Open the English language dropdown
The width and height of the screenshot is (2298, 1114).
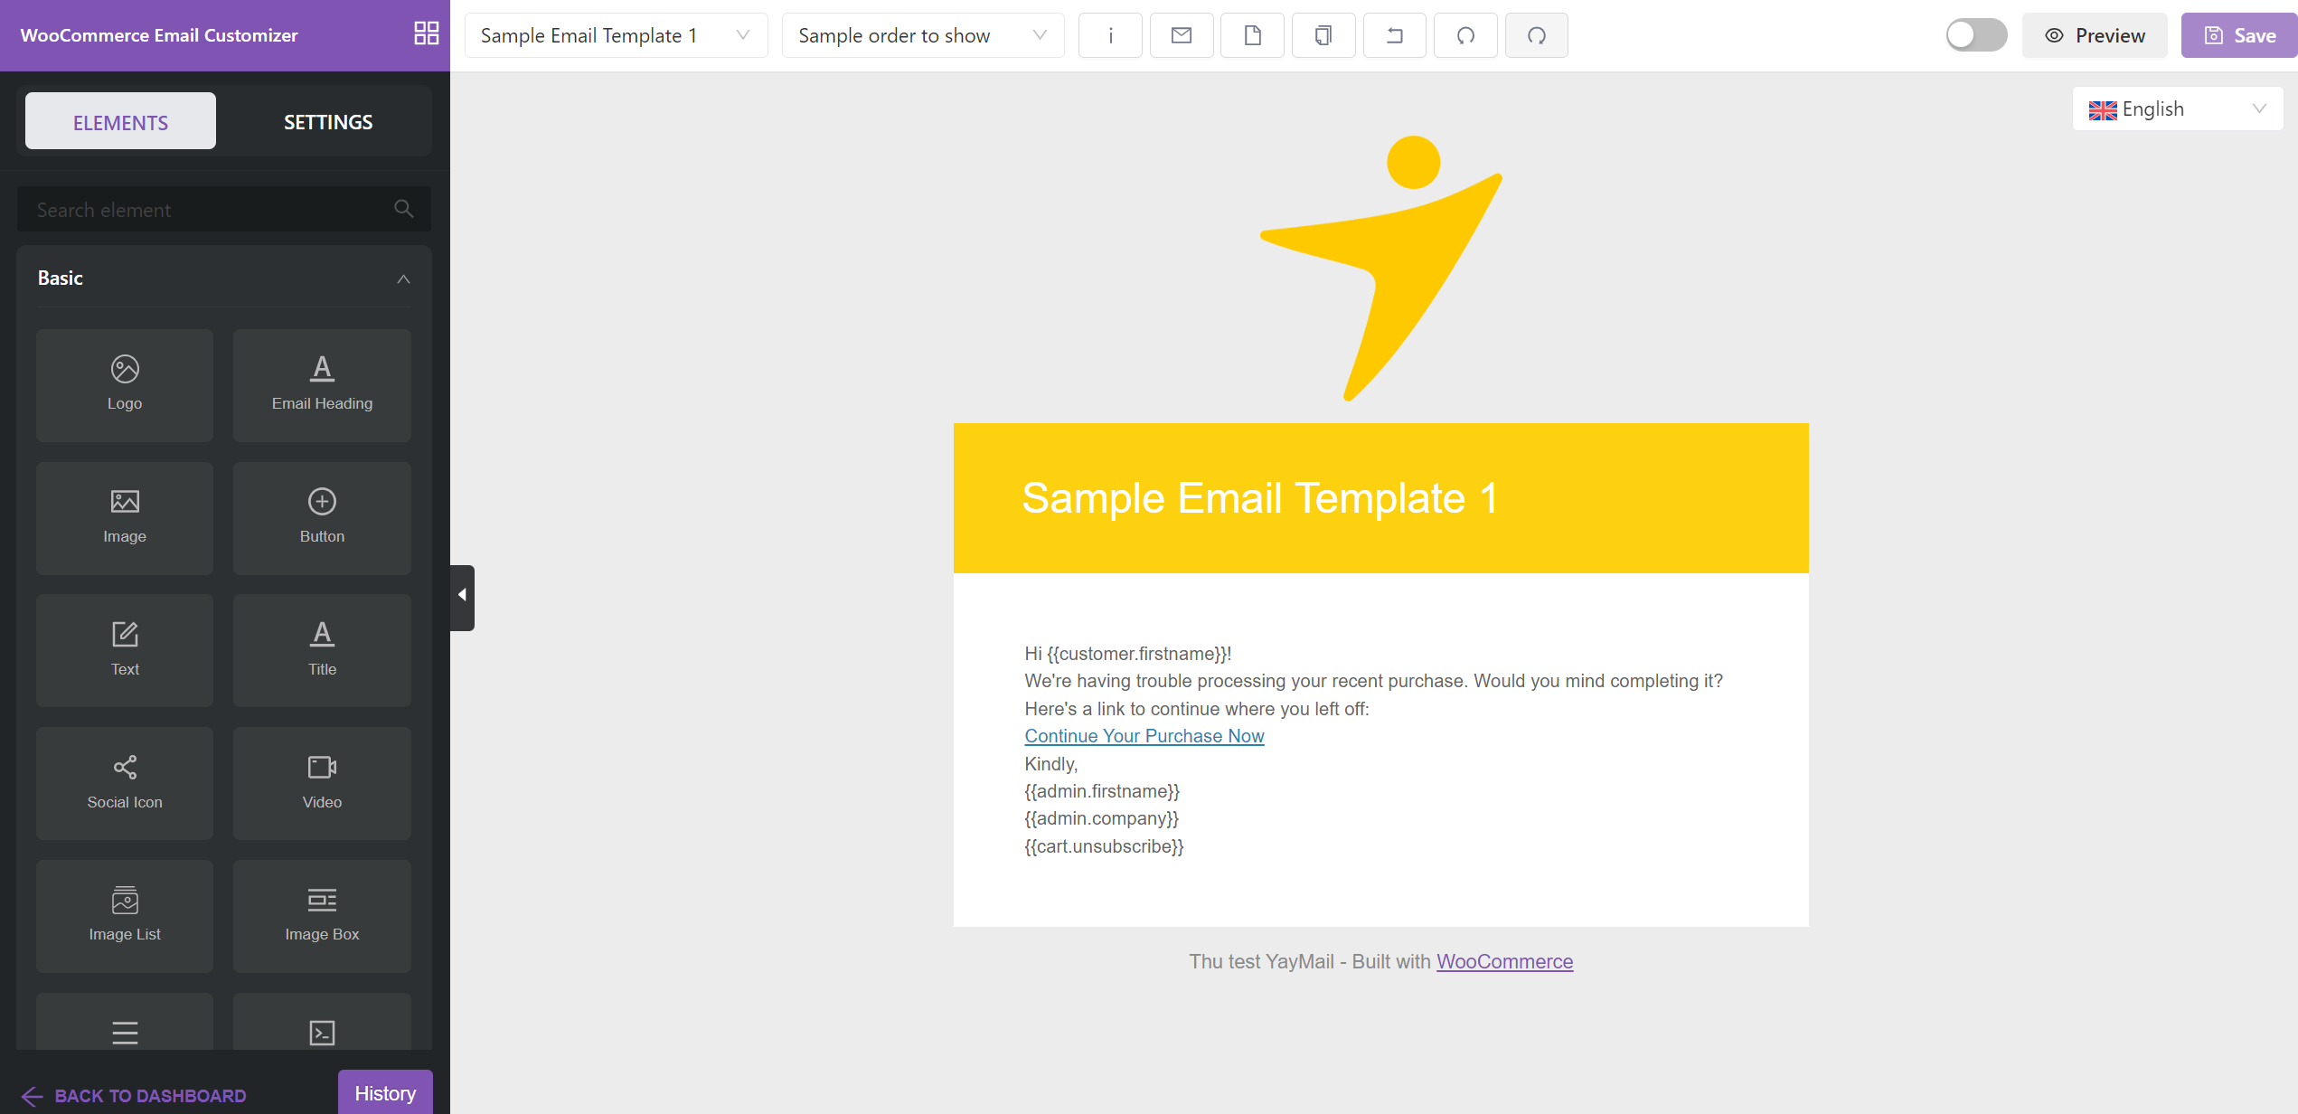click(2176, 109)
